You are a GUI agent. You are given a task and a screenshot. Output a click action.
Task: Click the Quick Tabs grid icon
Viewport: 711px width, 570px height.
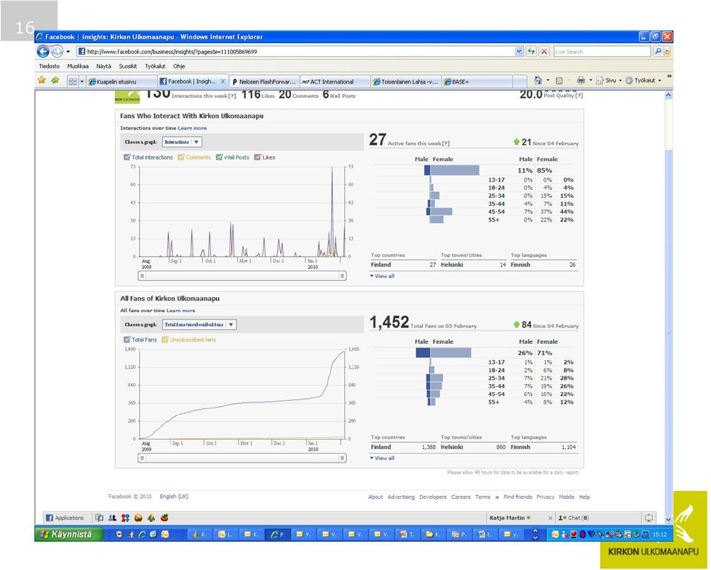pyautogui.click(x=72, y=82)
